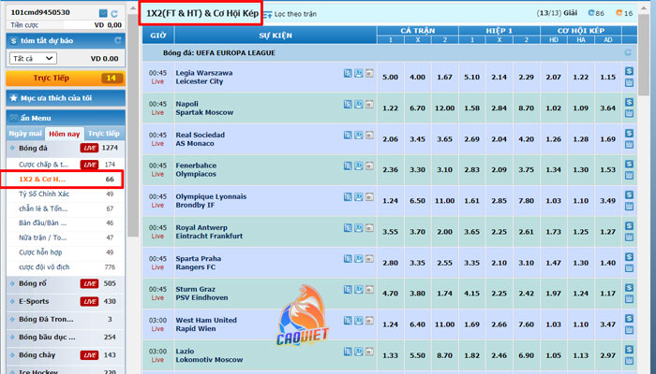This screenshot has height=374, width=656.
Task: Click the orange refresh icon showing 16
Action: 619,13
